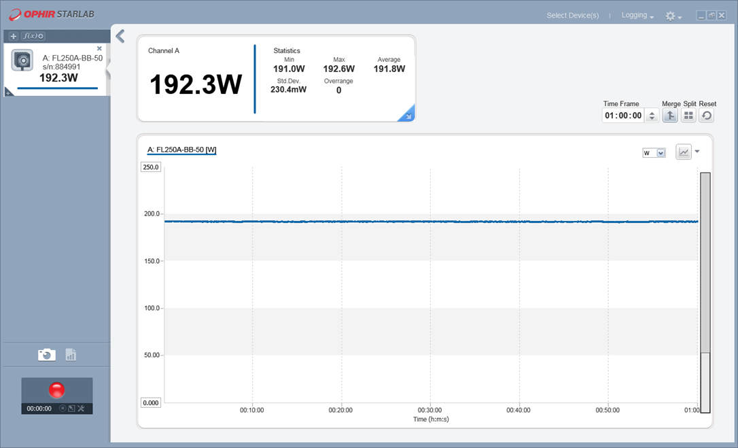This screenshot has height=448, width=738.
Task: Click the FL250A-BB-50 sensor icon
Action: 23,61
